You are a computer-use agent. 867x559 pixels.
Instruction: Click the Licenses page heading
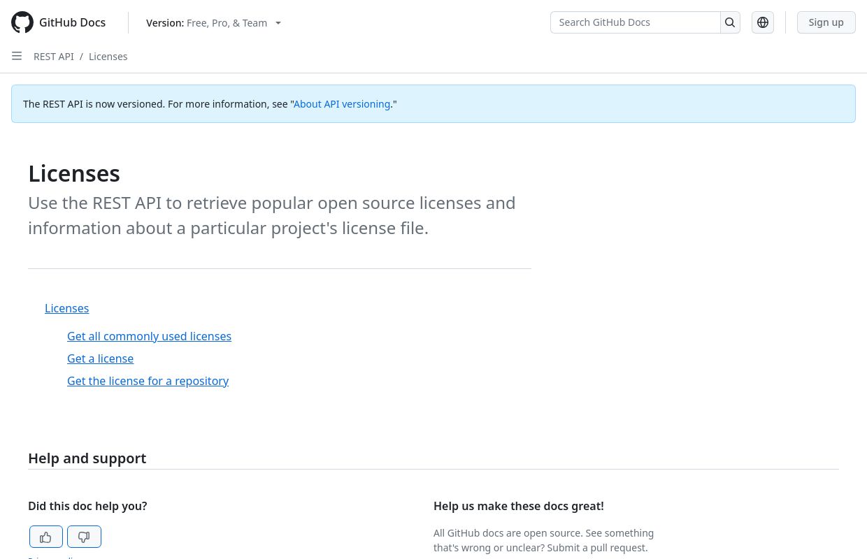[x=74, y=173]
